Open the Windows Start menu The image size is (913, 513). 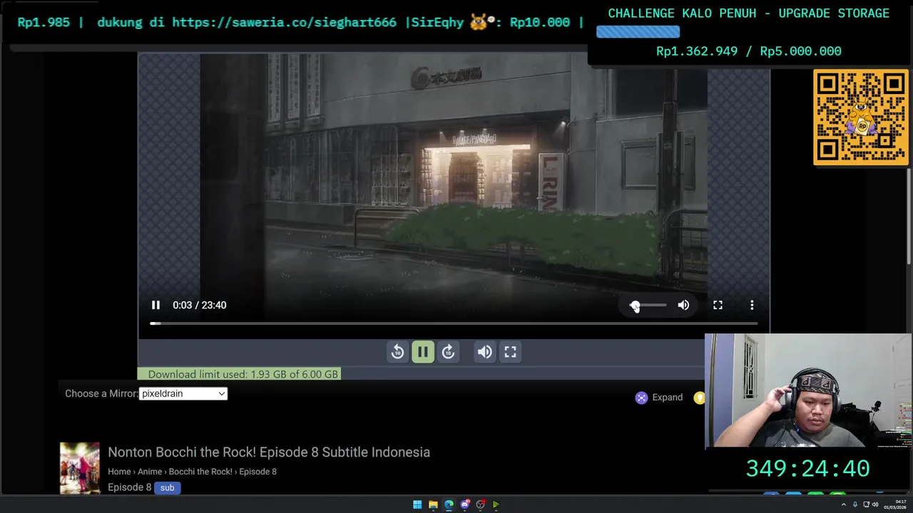pyautogui.click(x=417, y=504)
